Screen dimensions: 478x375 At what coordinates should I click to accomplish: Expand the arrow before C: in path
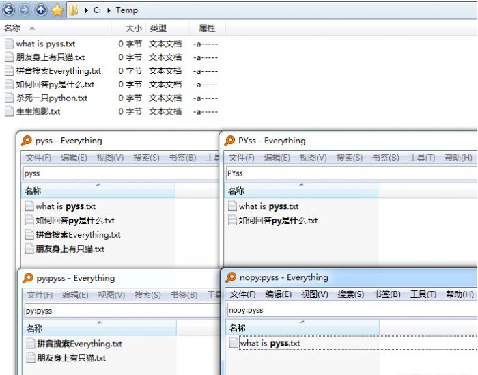87,10
